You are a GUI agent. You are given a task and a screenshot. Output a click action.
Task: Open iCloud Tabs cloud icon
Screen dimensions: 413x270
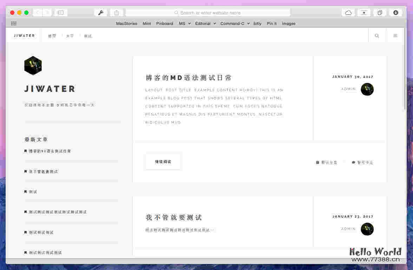(348, 13)
